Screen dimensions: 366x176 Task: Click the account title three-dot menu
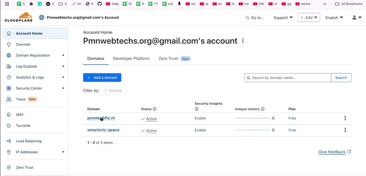pyautogui.click(x=243, y=41)
